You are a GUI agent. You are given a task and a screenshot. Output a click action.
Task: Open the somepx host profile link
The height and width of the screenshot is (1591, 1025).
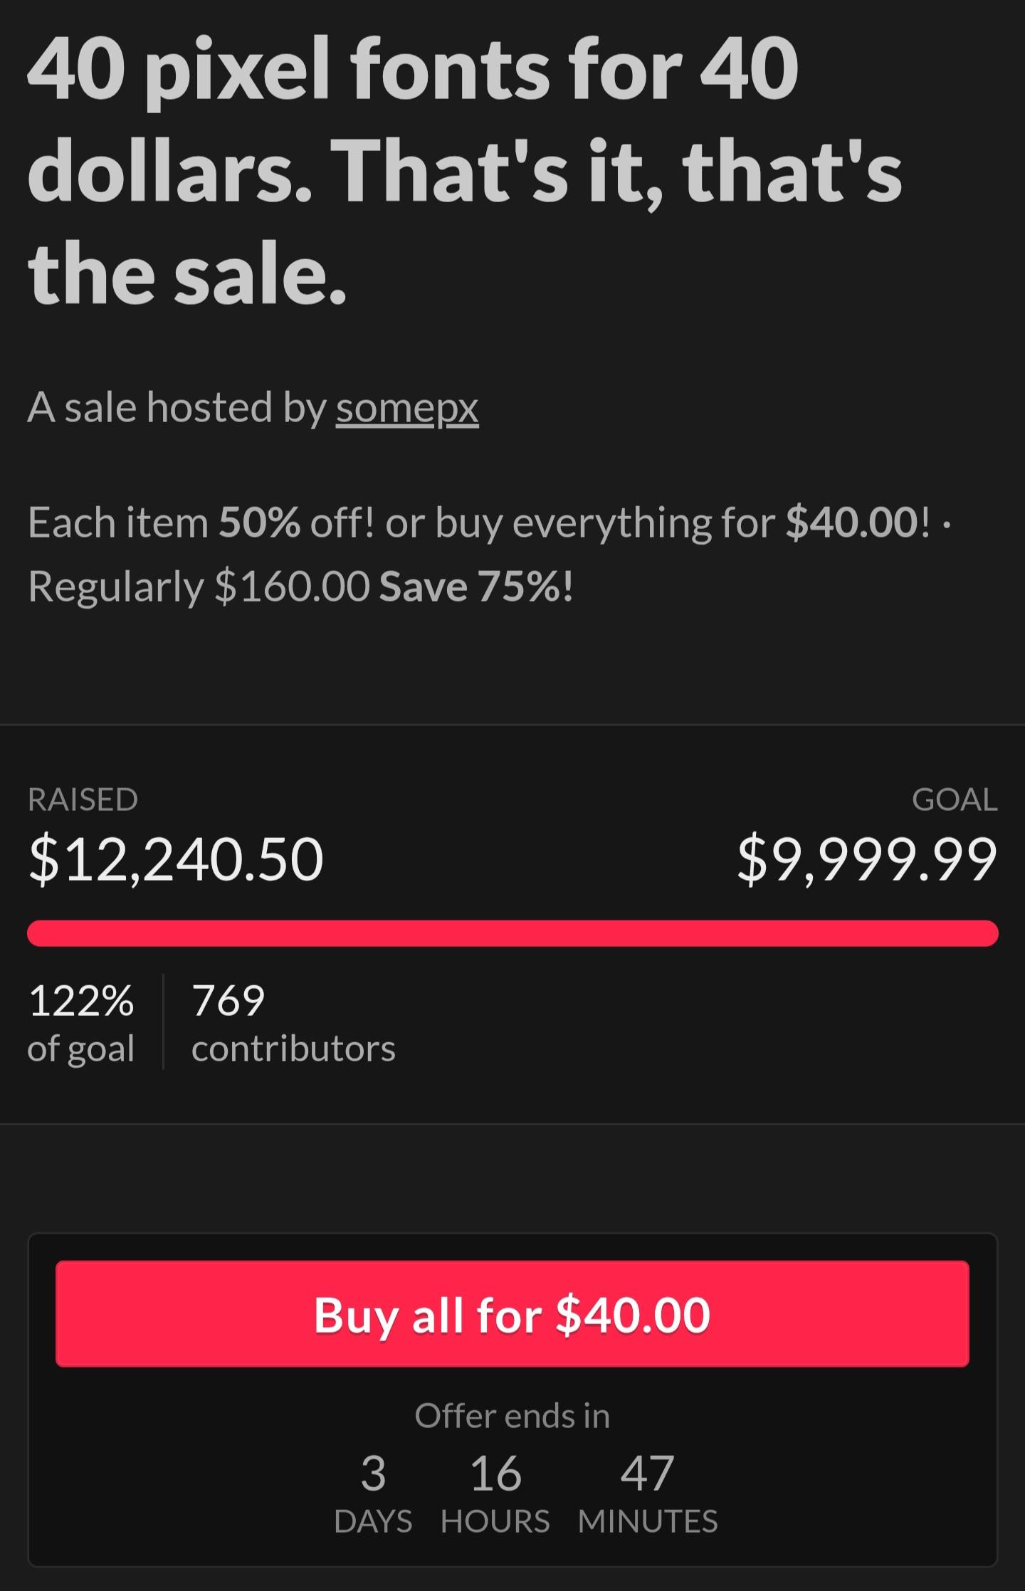(x=407, y=409)
